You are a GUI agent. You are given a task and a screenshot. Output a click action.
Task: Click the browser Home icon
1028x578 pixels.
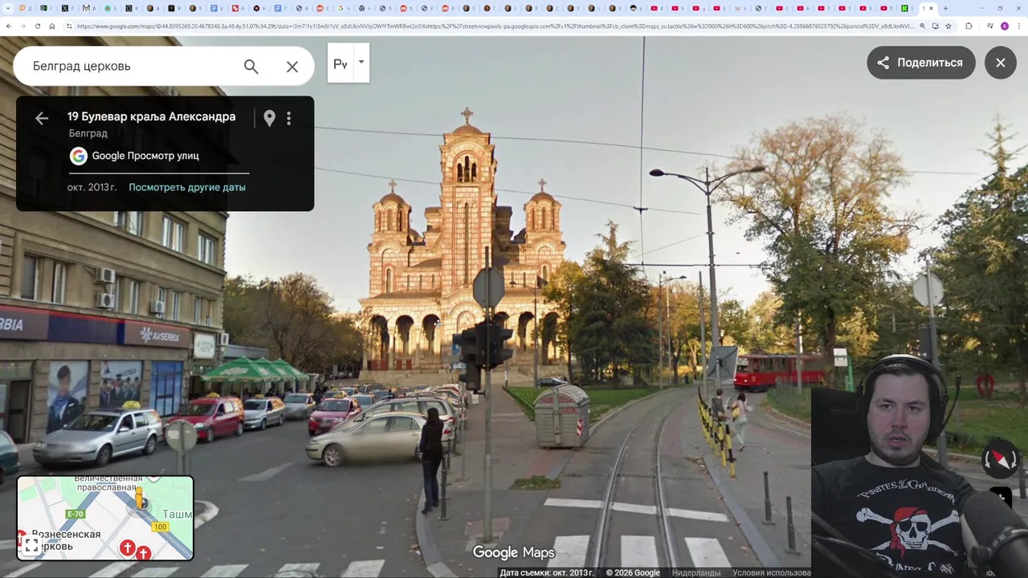52,26
